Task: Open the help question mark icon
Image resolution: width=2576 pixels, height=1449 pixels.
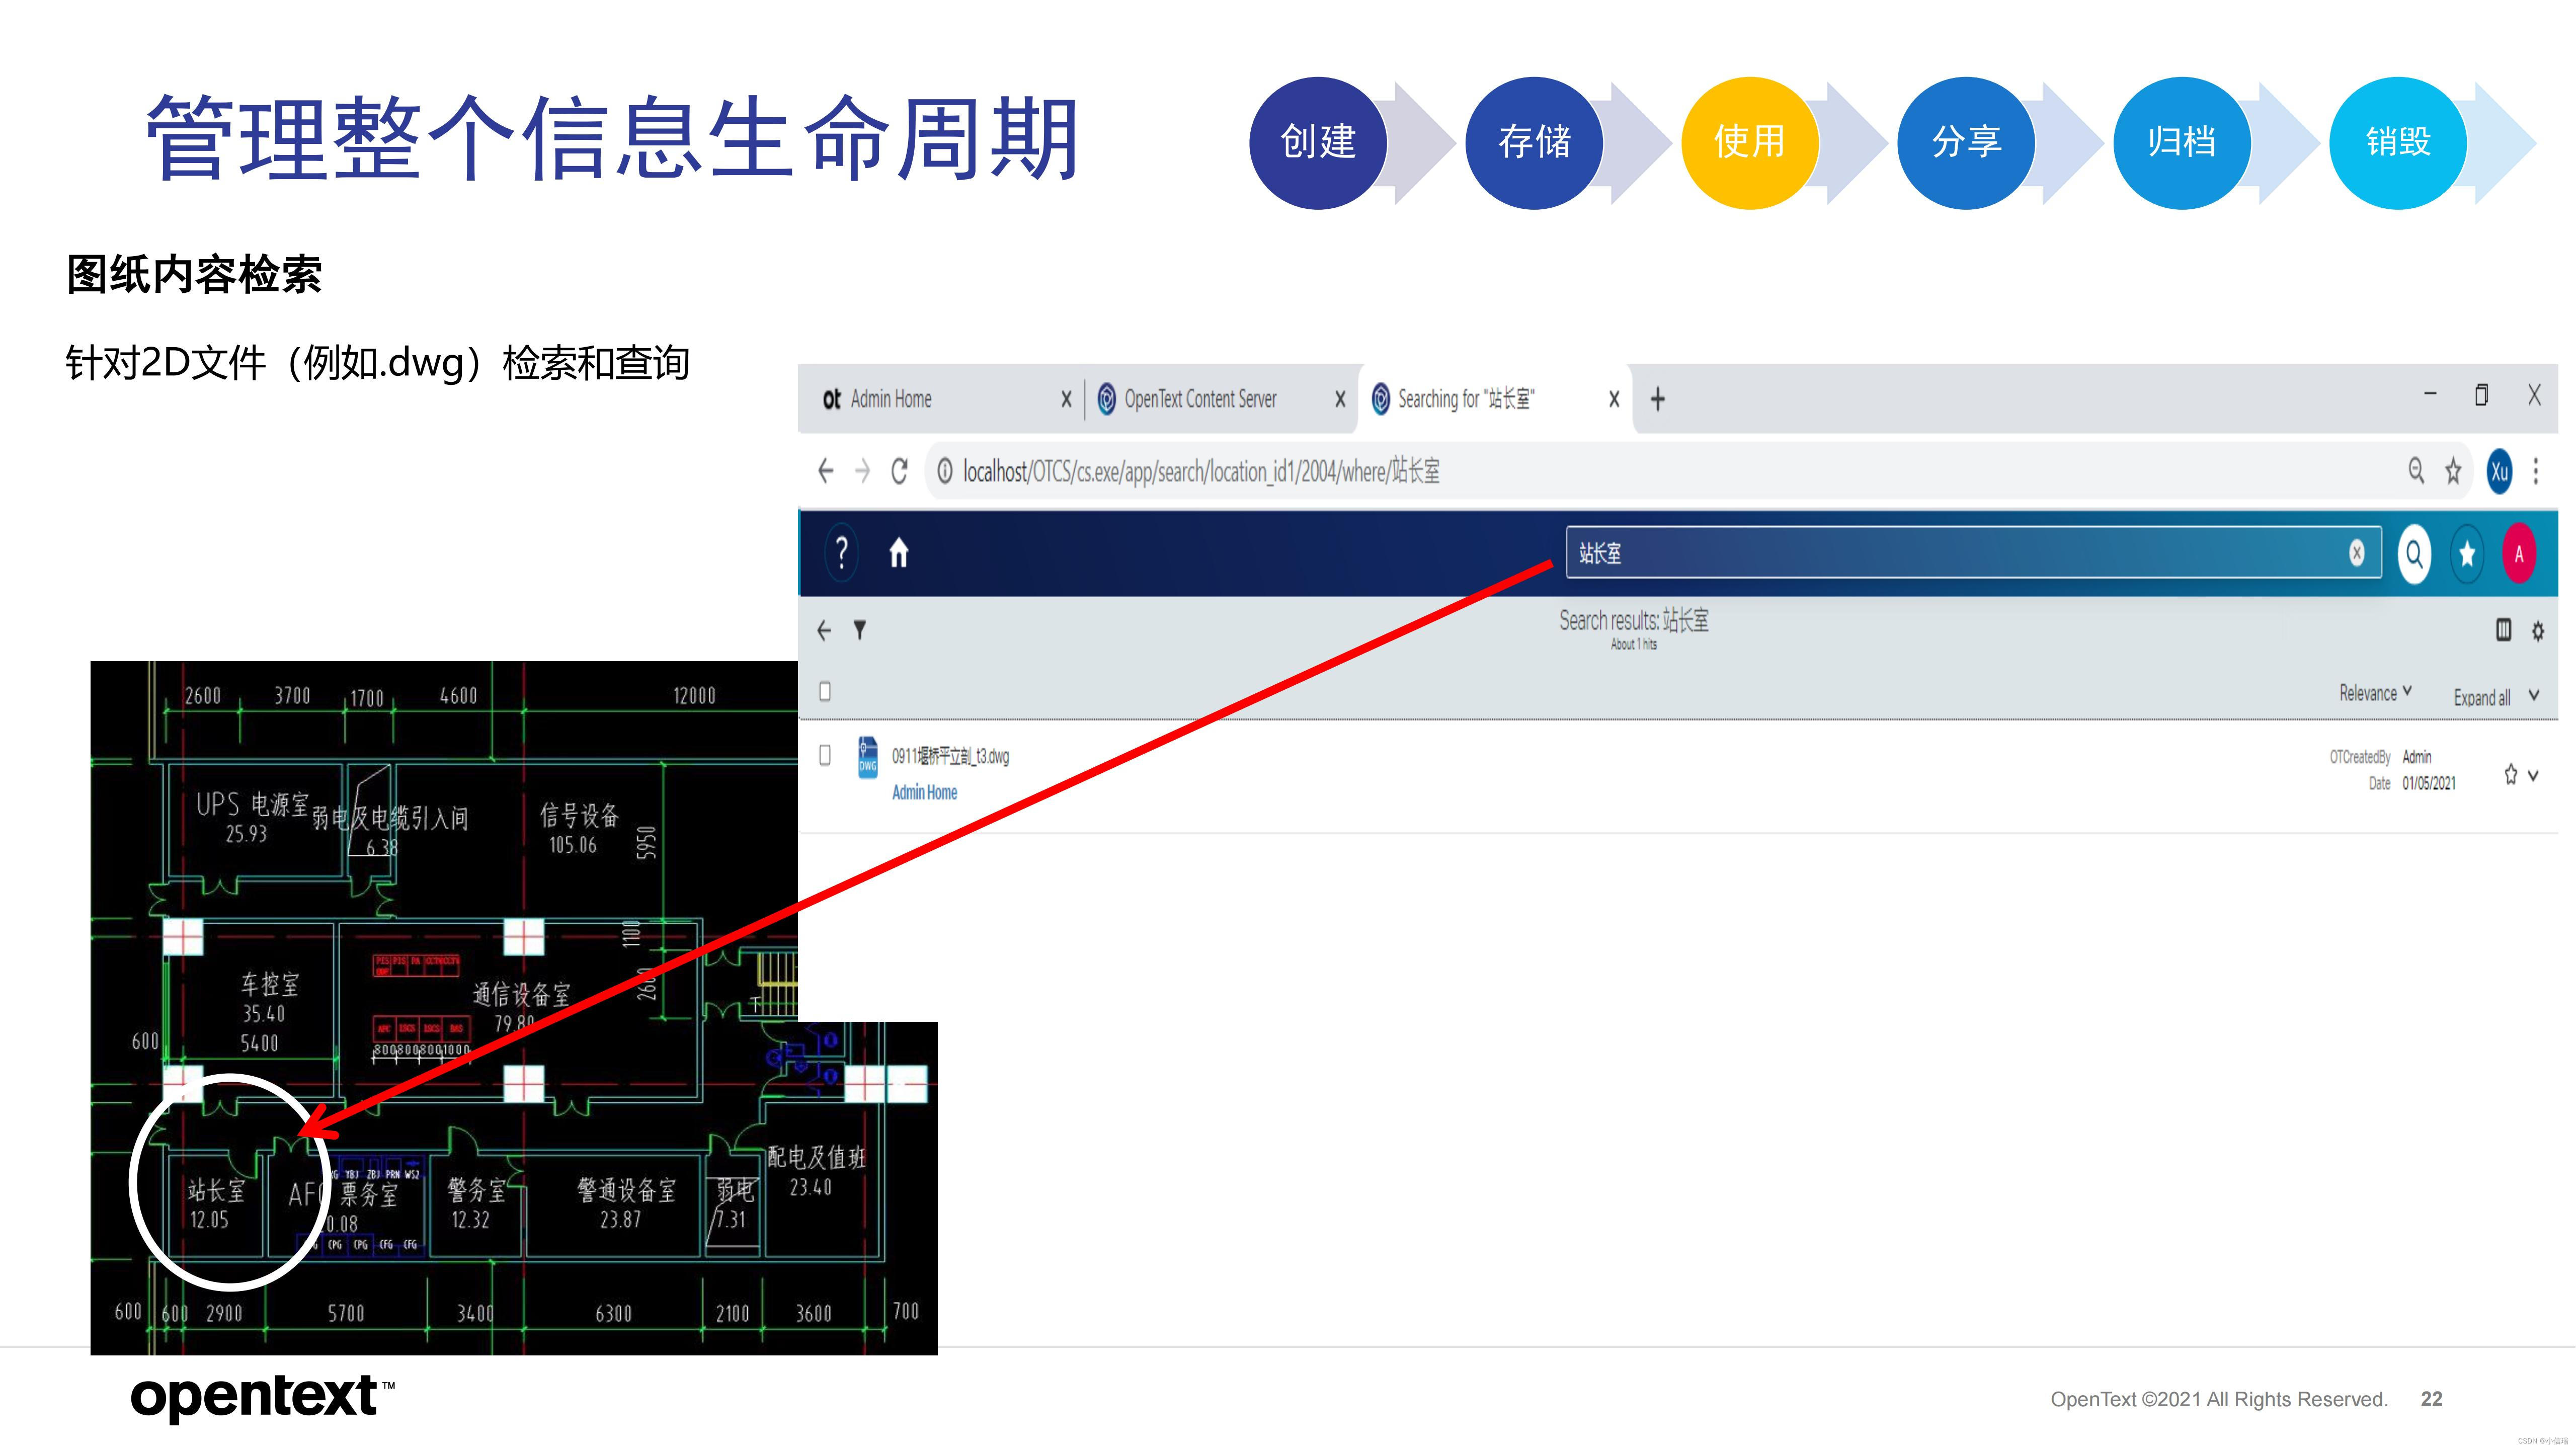Action: 842,553
